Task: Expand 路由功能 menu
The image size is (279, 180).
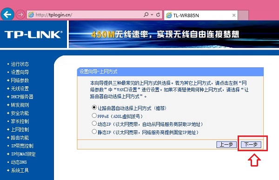Action: tap(20, 138)
